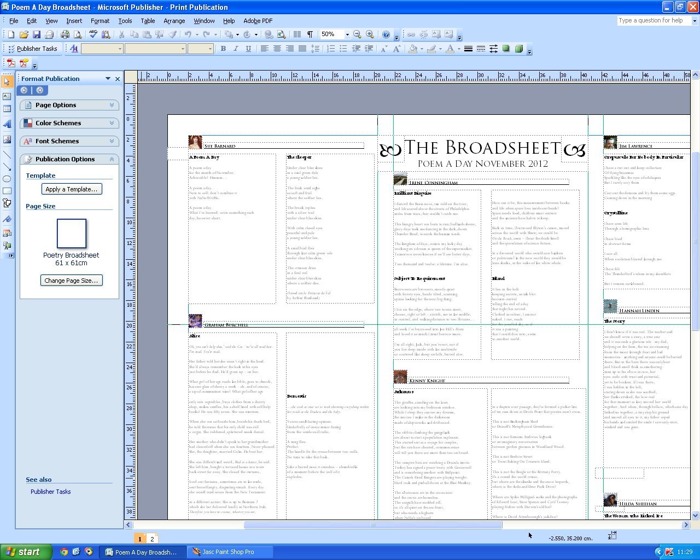
Task: Open the 50% zoom level dropdown
Action: pos(347,34)
